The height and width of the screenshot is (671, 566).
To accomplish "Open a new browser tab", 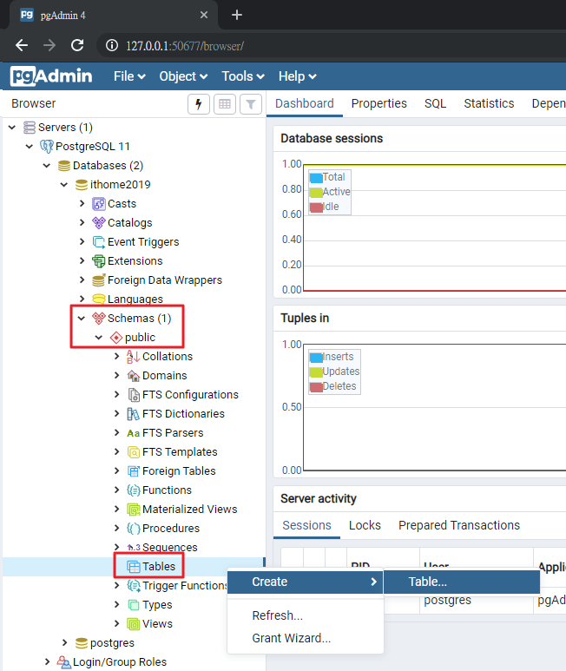I will (x=237, y=16).
